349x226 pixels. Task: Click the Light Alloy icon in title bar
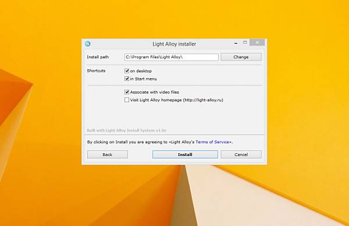(x=88, y=44)
